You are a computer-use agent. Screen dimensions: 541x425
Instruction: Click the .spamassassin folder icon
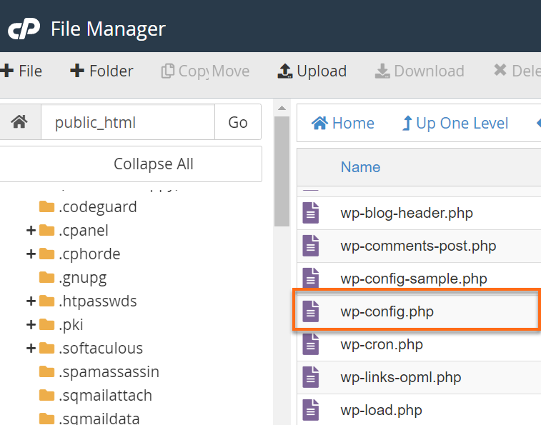tap(46, 371)
